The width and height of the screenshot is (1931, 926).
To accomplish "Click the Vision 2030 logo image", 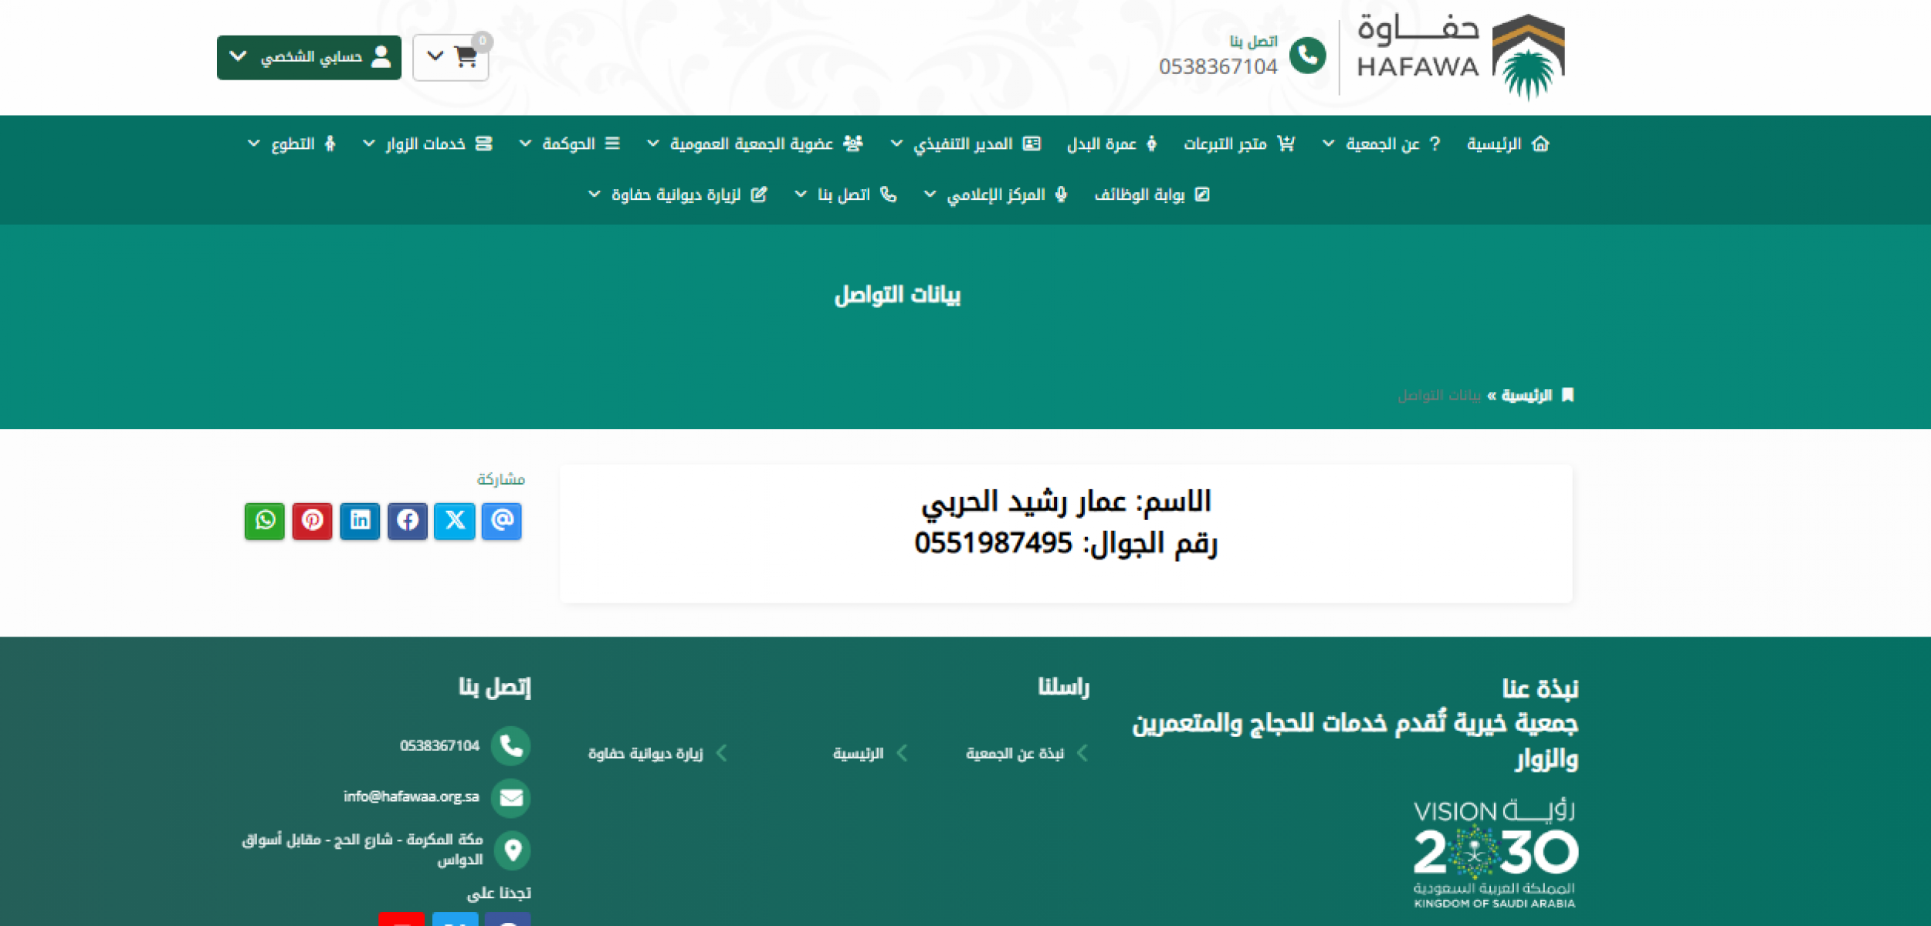I will [1495, 854].
